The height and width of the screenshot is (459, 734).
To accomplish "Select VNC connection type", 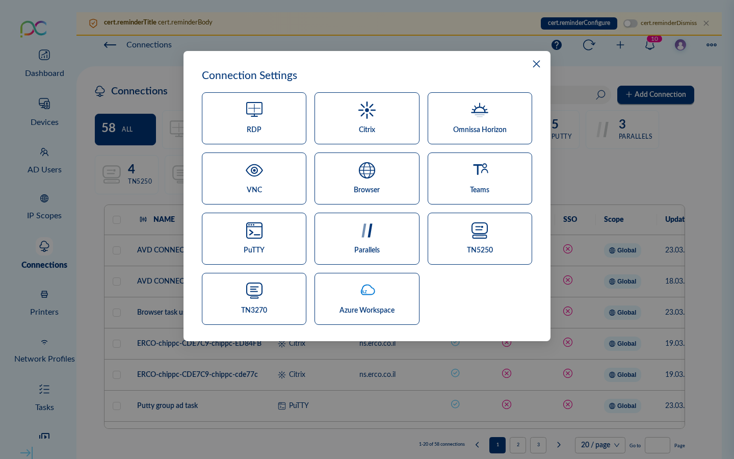I will pos(254,178).
